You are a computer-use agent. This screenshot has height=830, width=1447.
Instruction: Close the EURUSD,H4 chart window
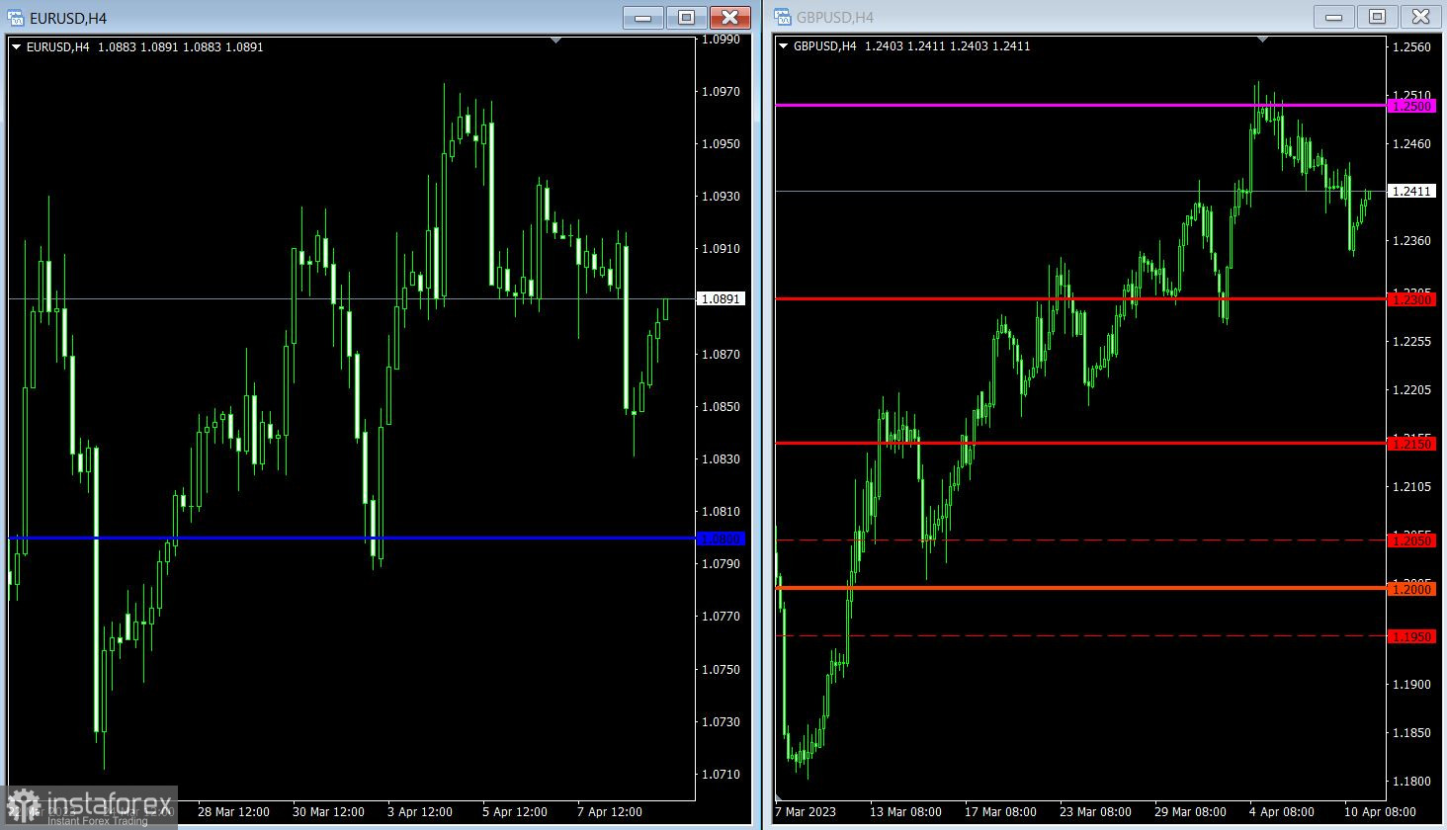(x=729, y=17)
